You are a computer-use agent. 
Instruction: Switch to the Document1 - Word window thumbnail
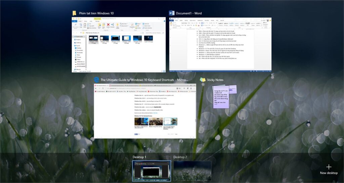click(x=220, y=45)
